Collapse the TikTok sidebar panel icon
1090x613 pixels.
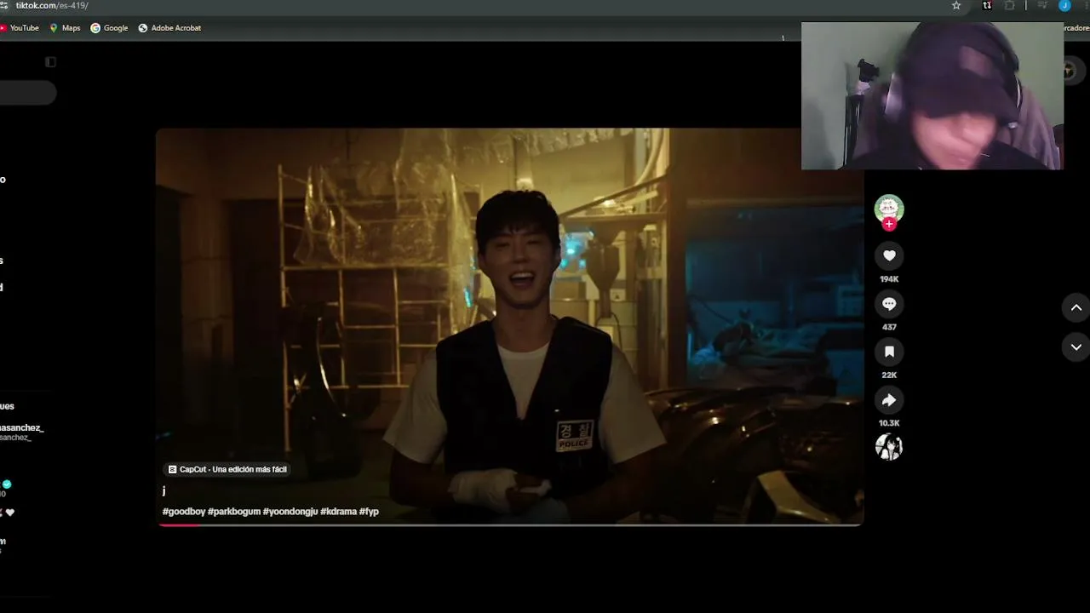50,62
